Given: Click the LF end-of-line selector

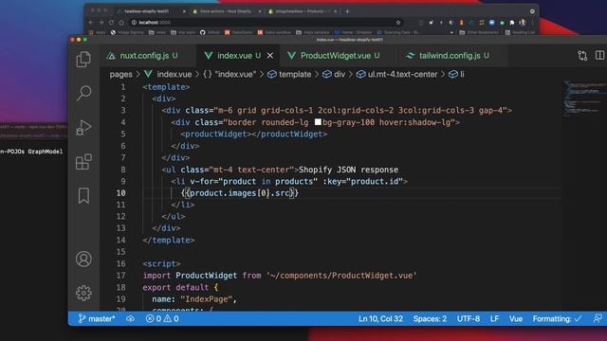Looking at the screenshot, I should point(494,318).
